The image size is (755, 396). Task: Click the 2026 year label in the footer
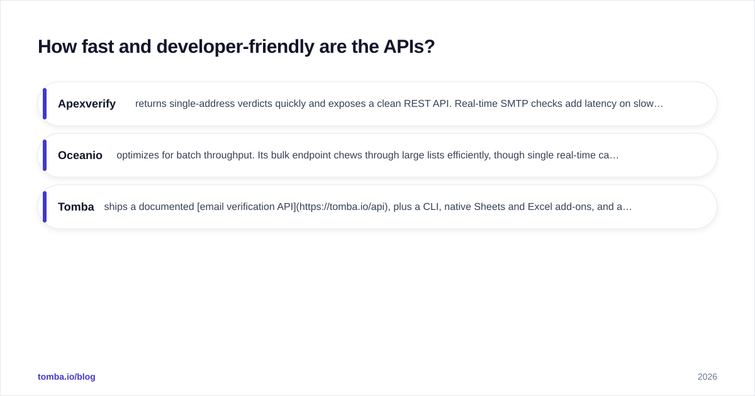point(707,377)
